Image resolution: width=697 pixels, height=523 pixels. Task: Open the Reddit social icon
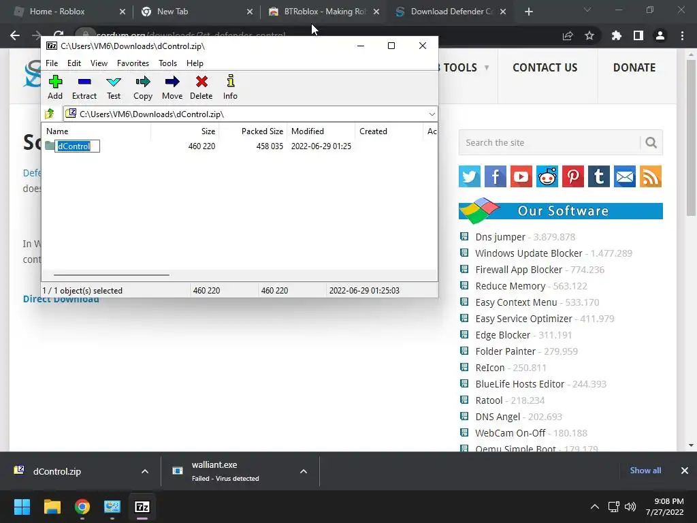[547, 176]
